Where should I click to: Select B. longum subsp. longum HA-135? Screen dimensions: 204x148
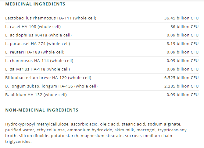coord(51,86)
